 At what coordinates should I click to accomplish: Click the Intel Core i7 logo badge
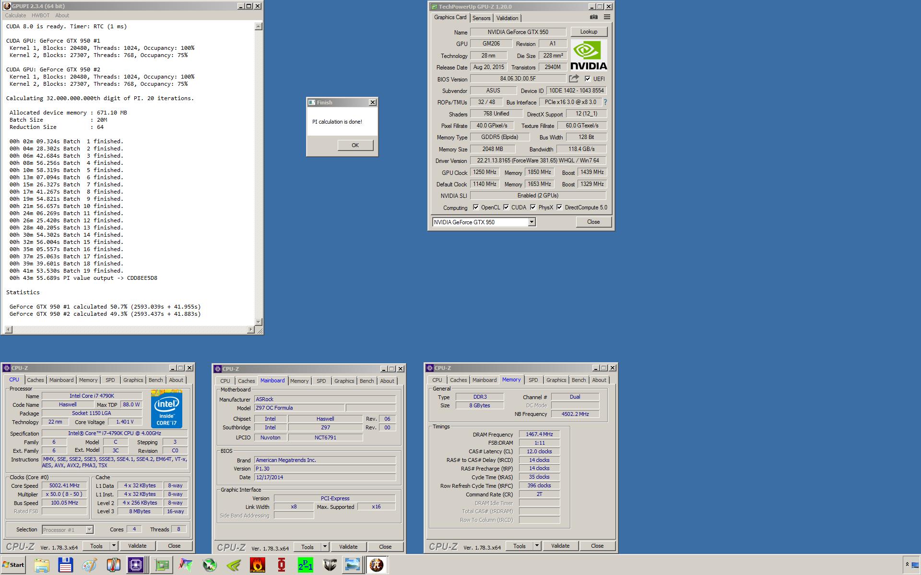click(166, 409)
